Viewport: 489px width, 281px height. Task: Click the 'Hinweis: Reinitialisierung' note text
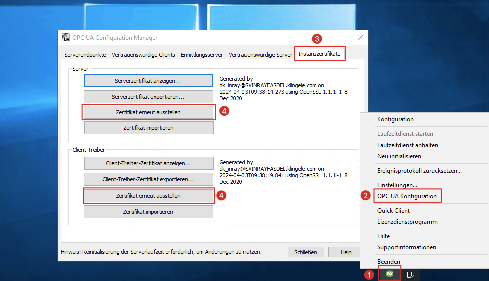click(x=161, y=252)
